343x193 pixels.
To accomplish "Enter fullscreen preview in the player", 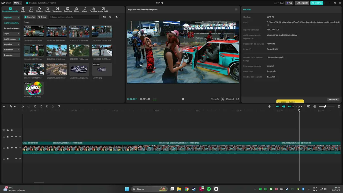I will [237, 99].
